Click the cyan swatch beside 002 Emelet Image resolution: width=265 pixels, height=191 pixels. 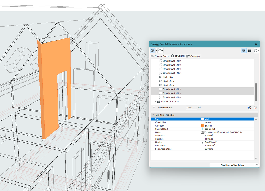[x=202, y=129]
